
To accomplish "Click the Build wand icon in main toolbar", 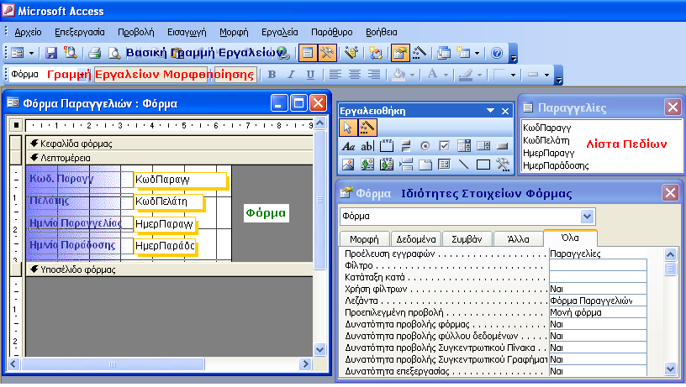I will [x=420, y=53].
